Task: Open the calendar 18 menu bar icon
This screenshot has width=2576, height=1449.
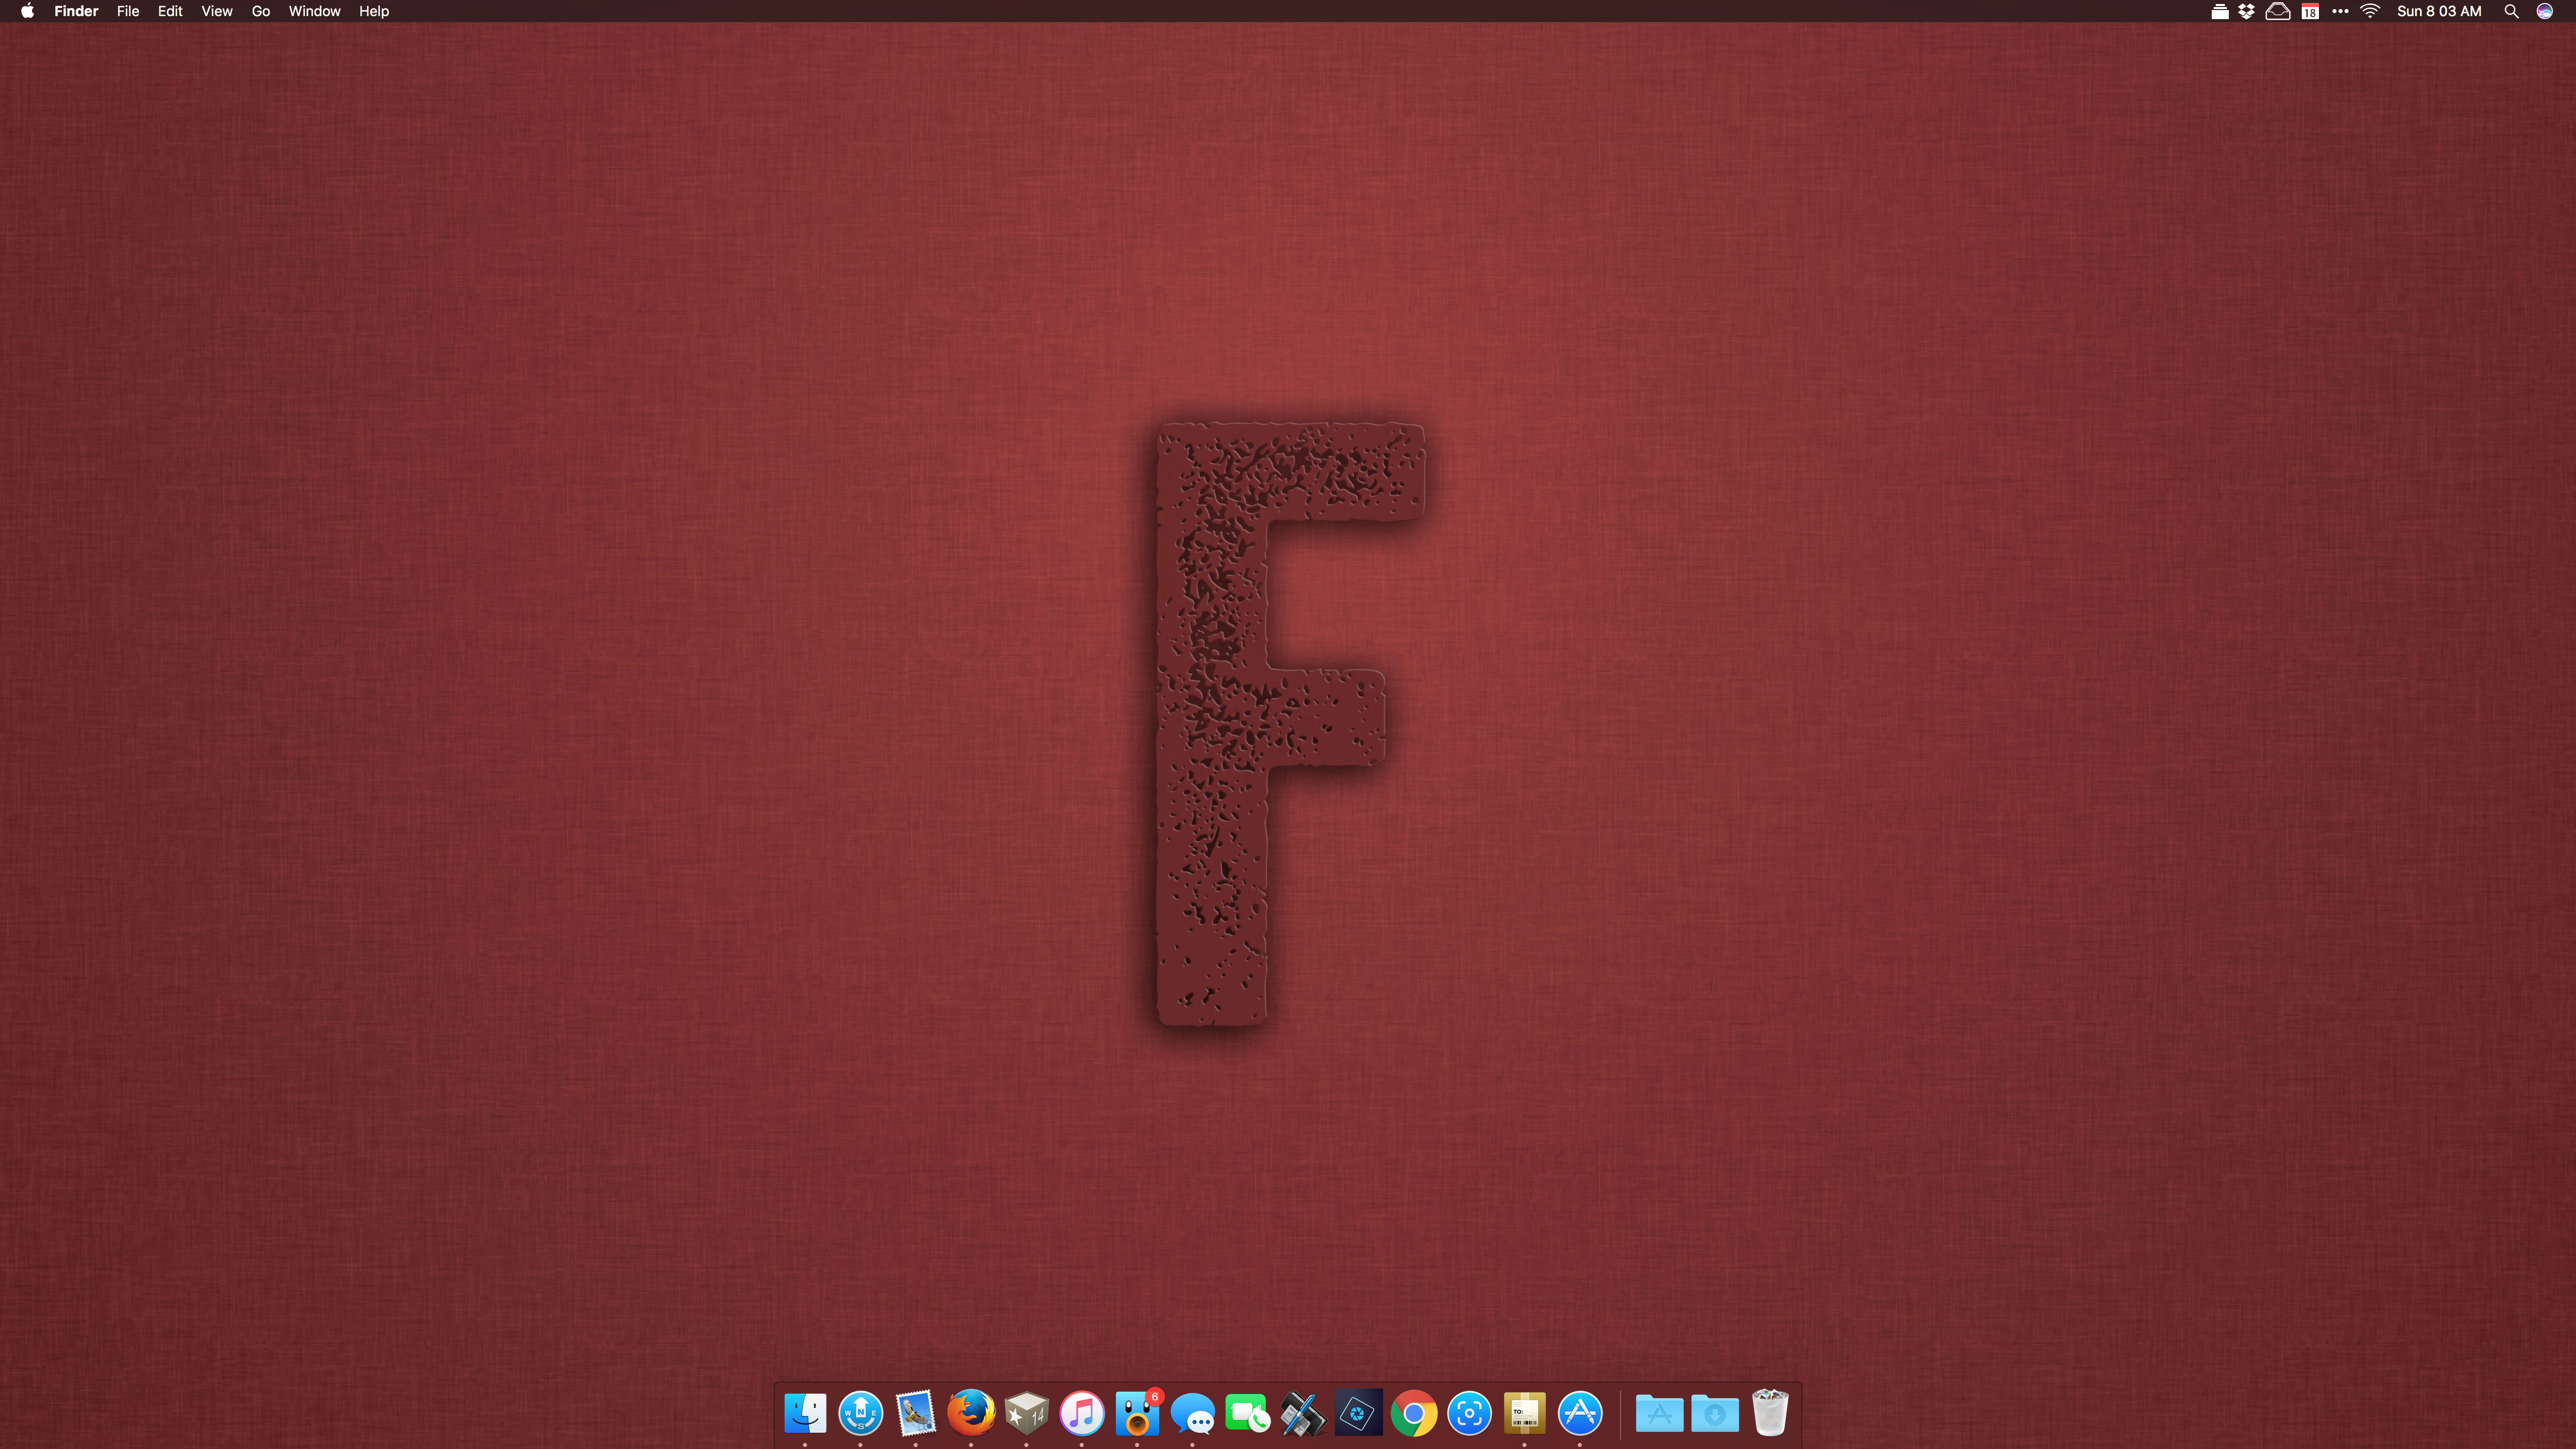Action: tap(2310, 11)
